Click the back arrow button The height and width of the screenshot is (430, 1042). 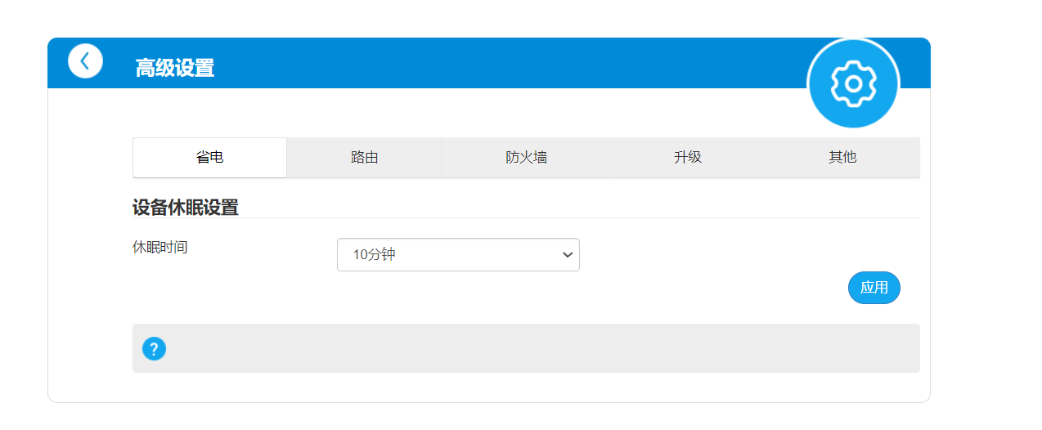click(85, 61)
